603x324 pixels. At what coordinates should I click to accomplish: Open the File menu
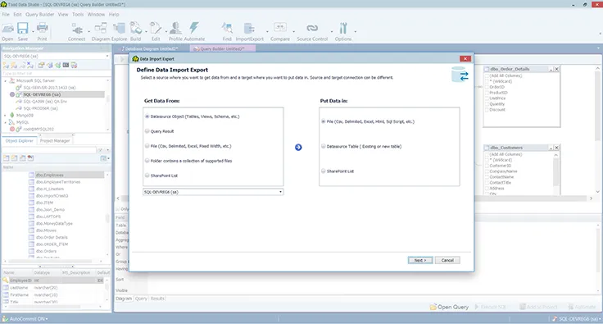tap(6, 14)
